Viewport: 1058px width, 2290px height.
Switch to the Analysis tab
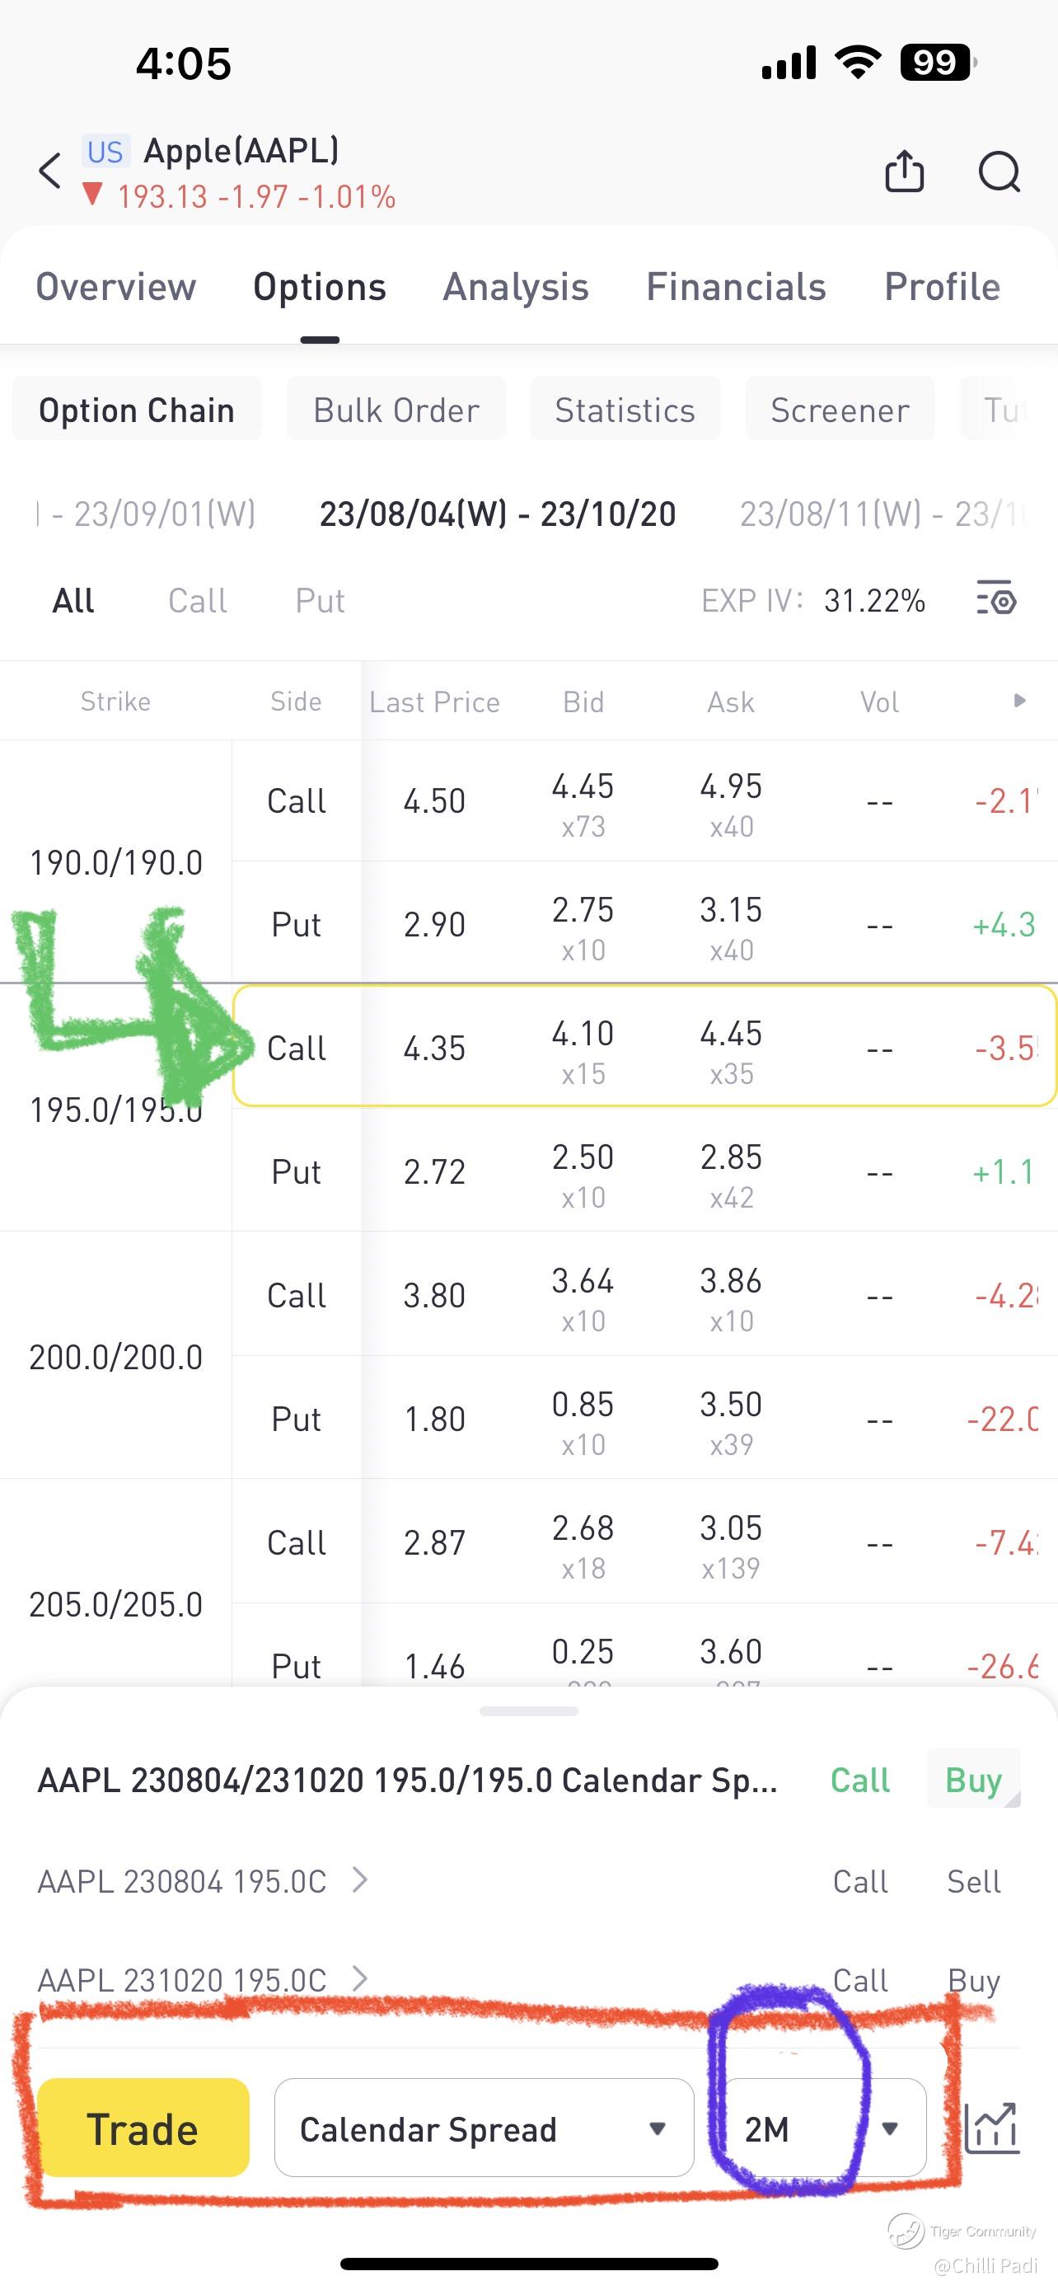coord(516,287)
